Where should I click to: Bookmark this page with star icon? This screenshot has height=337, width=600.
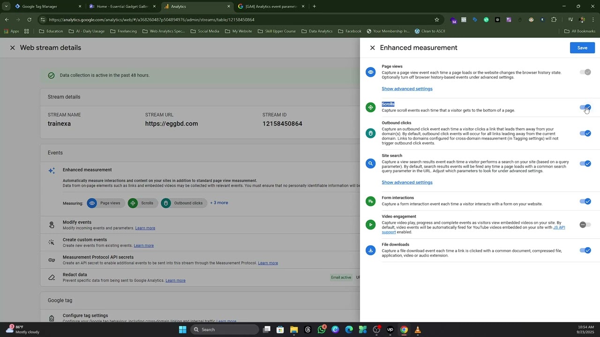(x=437, y=20)
